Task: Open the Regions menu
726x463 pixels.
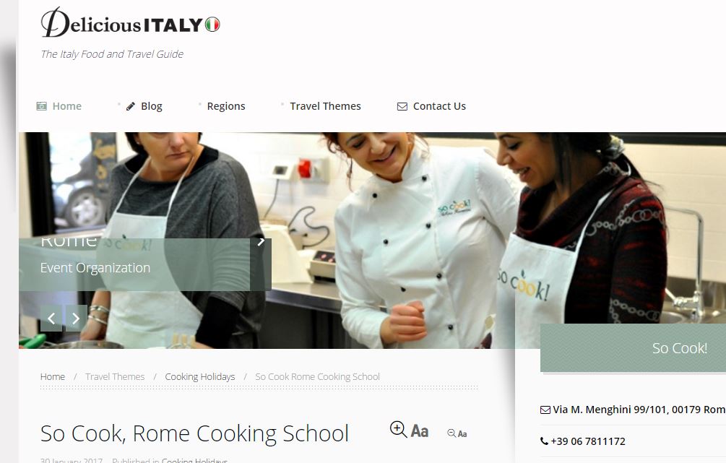Action: pos(226,106)
